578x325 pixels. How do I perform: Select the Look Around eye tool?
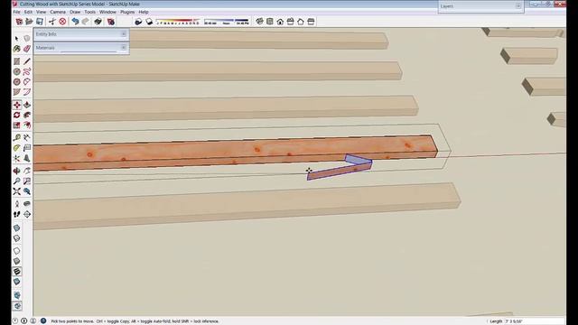point(26,204)
